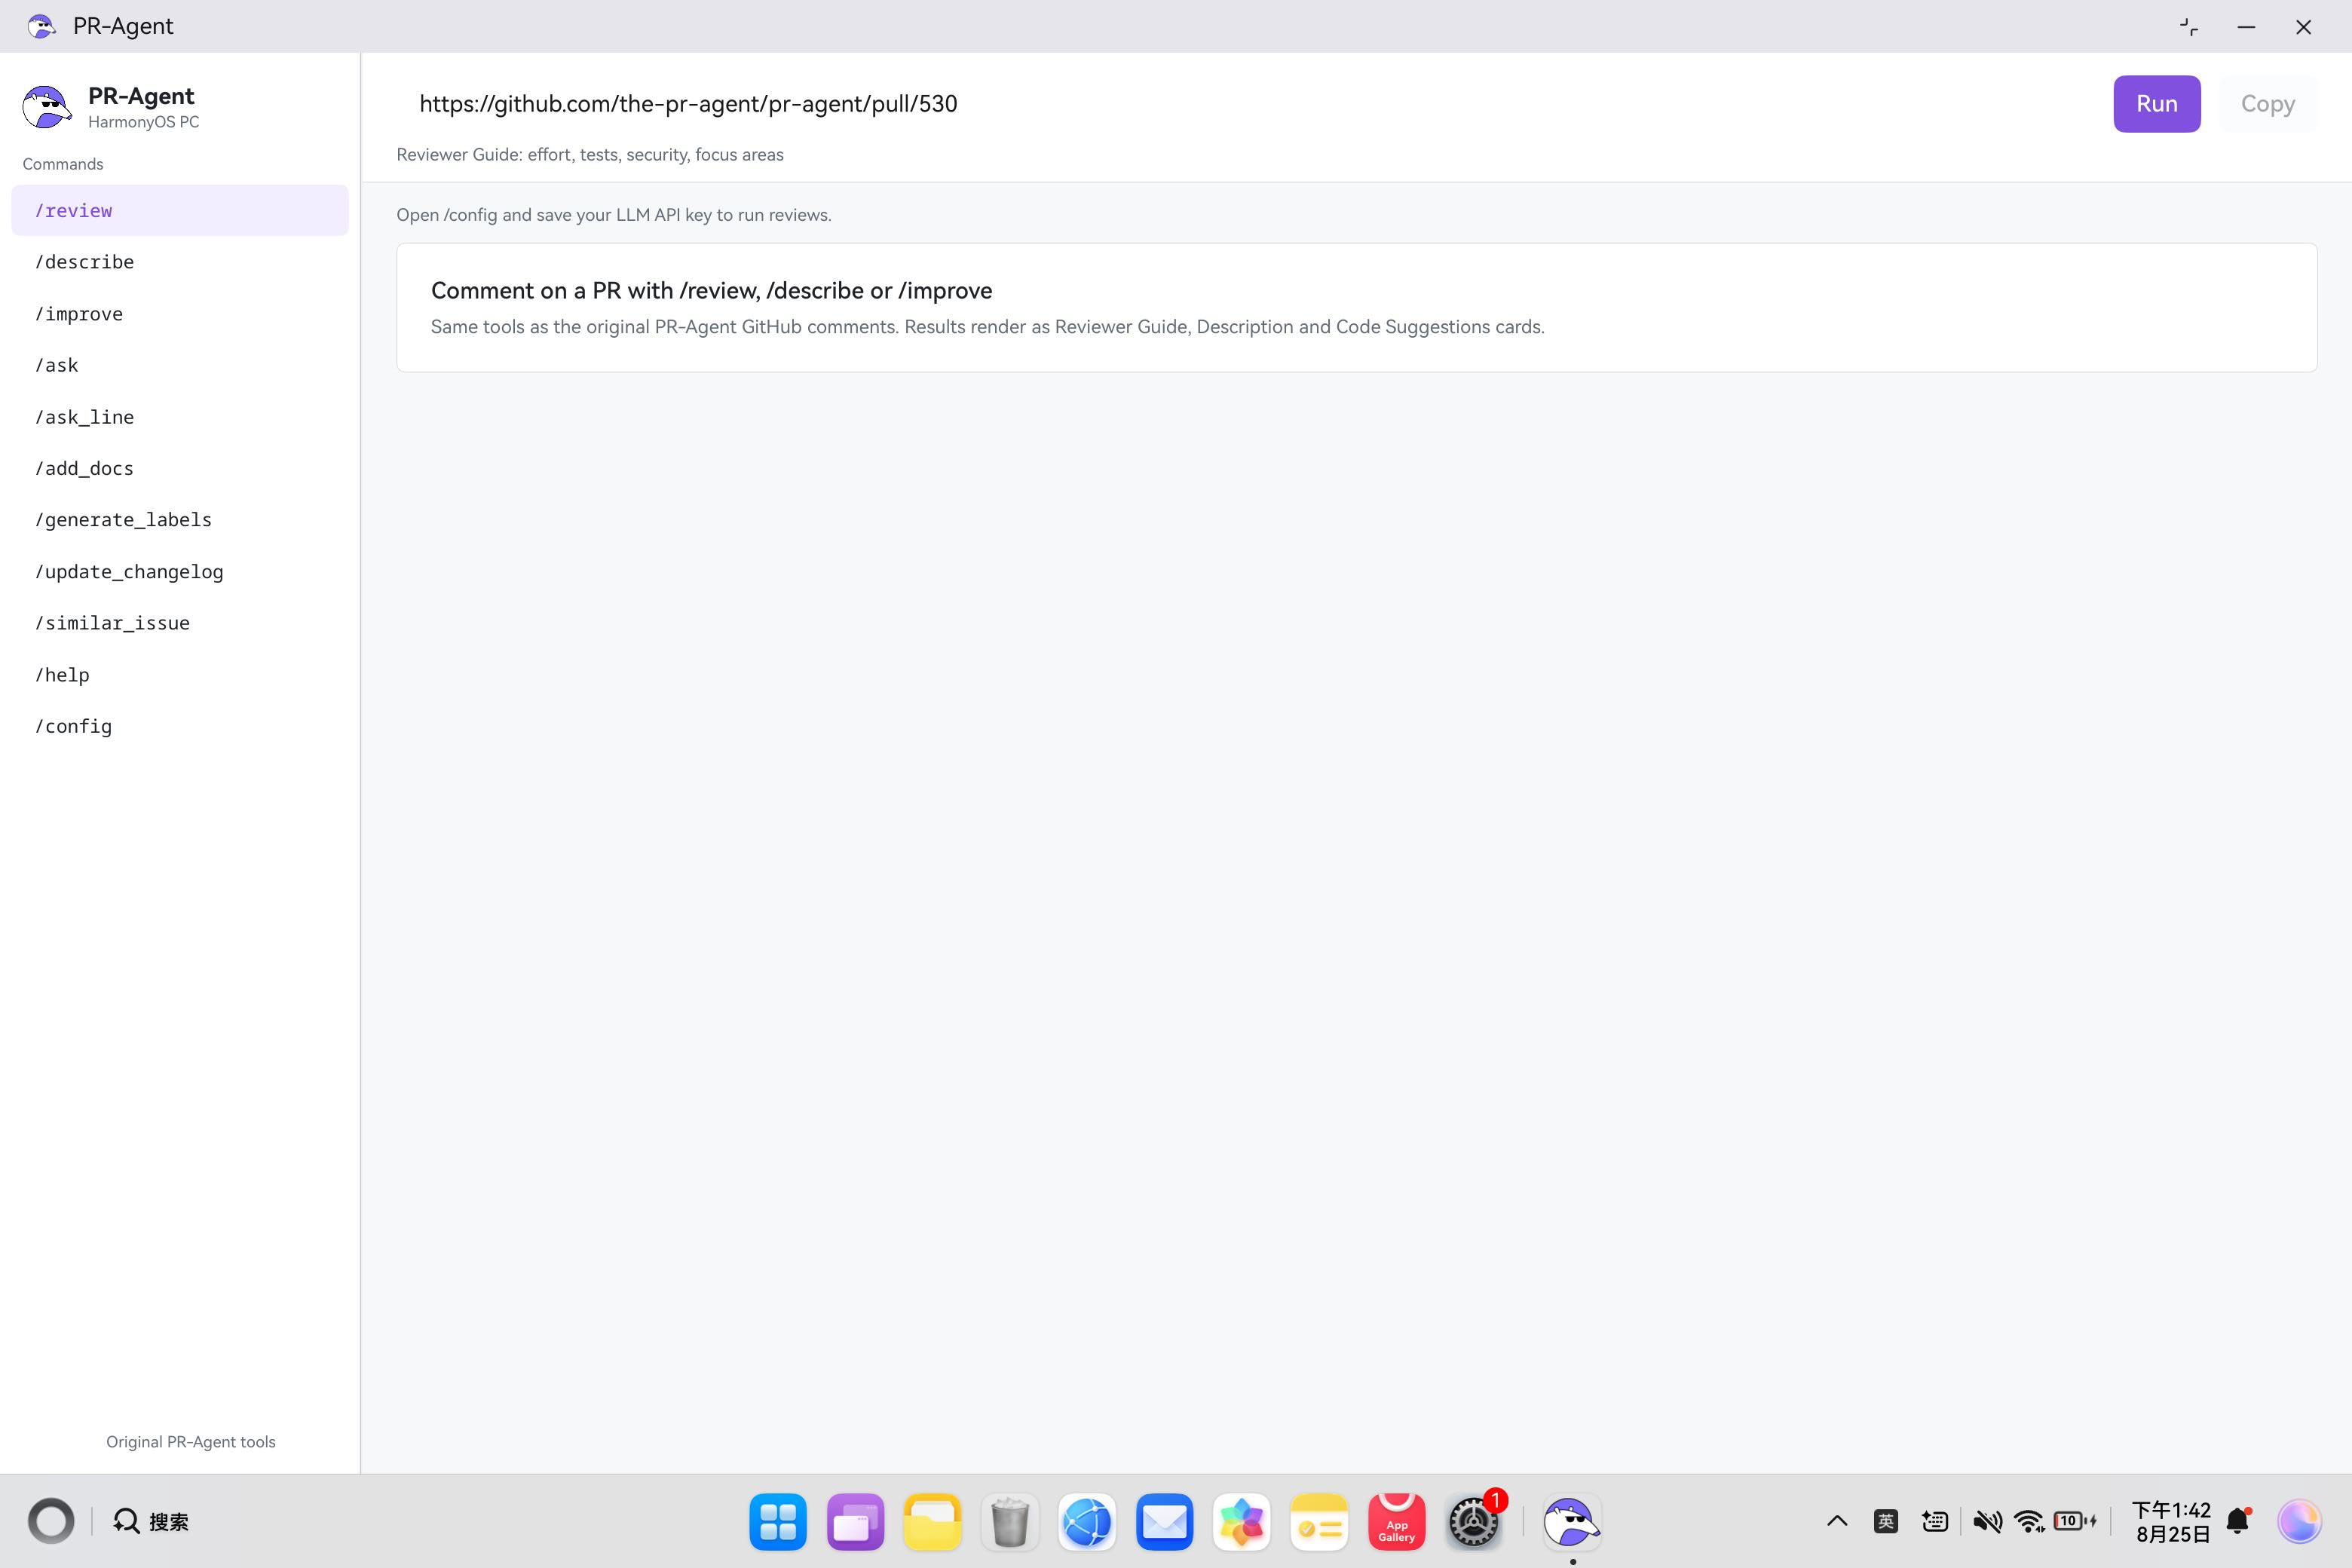
Task: Launch the Browser globe icon in dock
Action: (1087, 1522)
